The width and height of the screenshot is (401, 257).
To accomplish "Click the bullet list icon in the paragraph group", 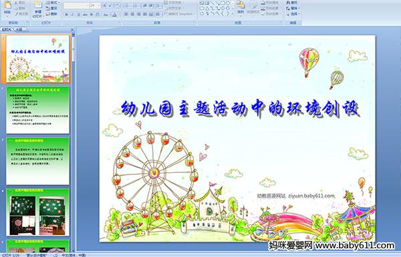I will 127,5.
